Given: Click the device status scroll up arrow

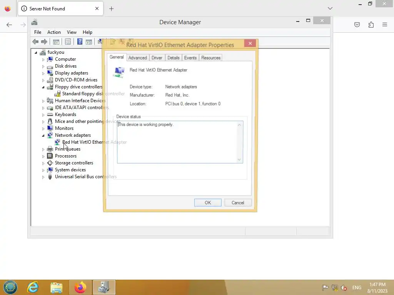Looking at the screenshot, I should (x=239, y=125).
